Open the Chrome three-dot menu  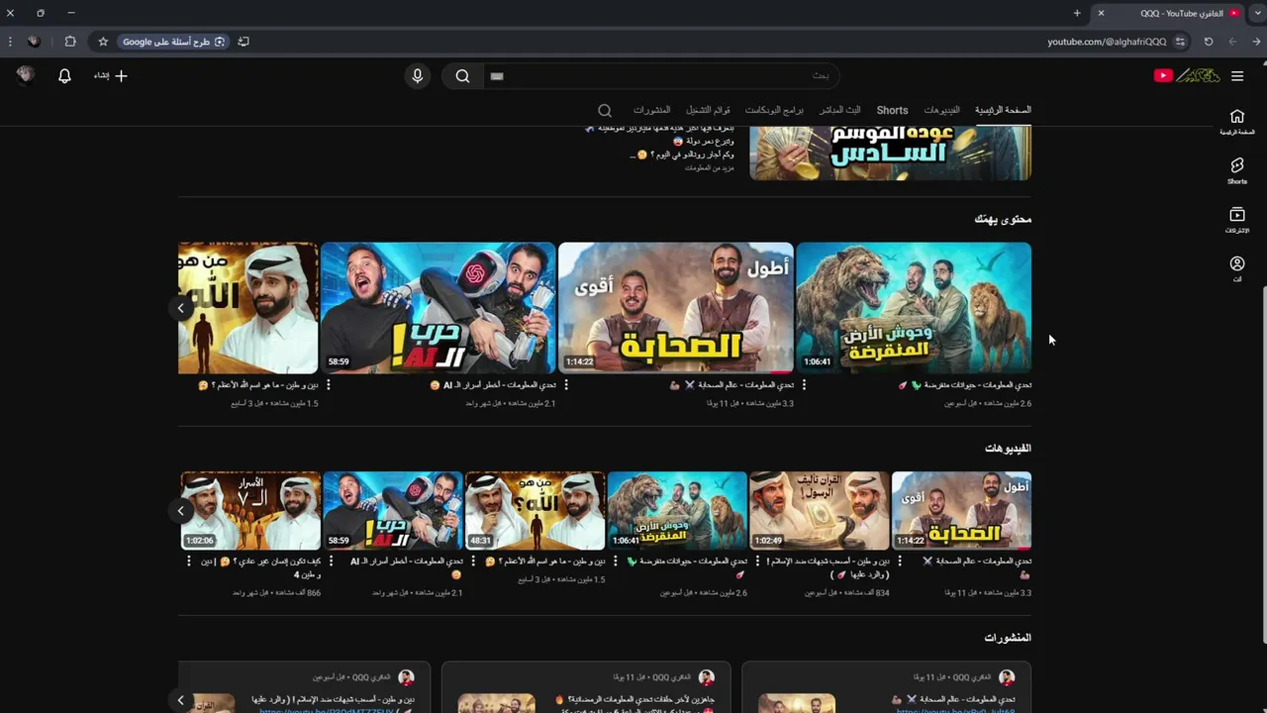click(10, 42)
